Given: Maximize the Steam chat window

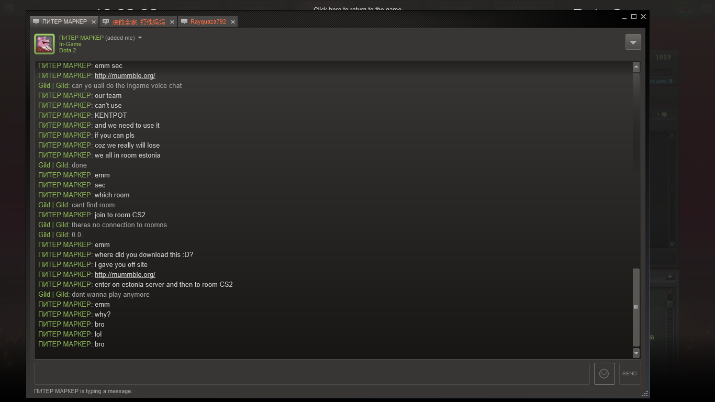Looking at the screenshot, I should 634,17.
